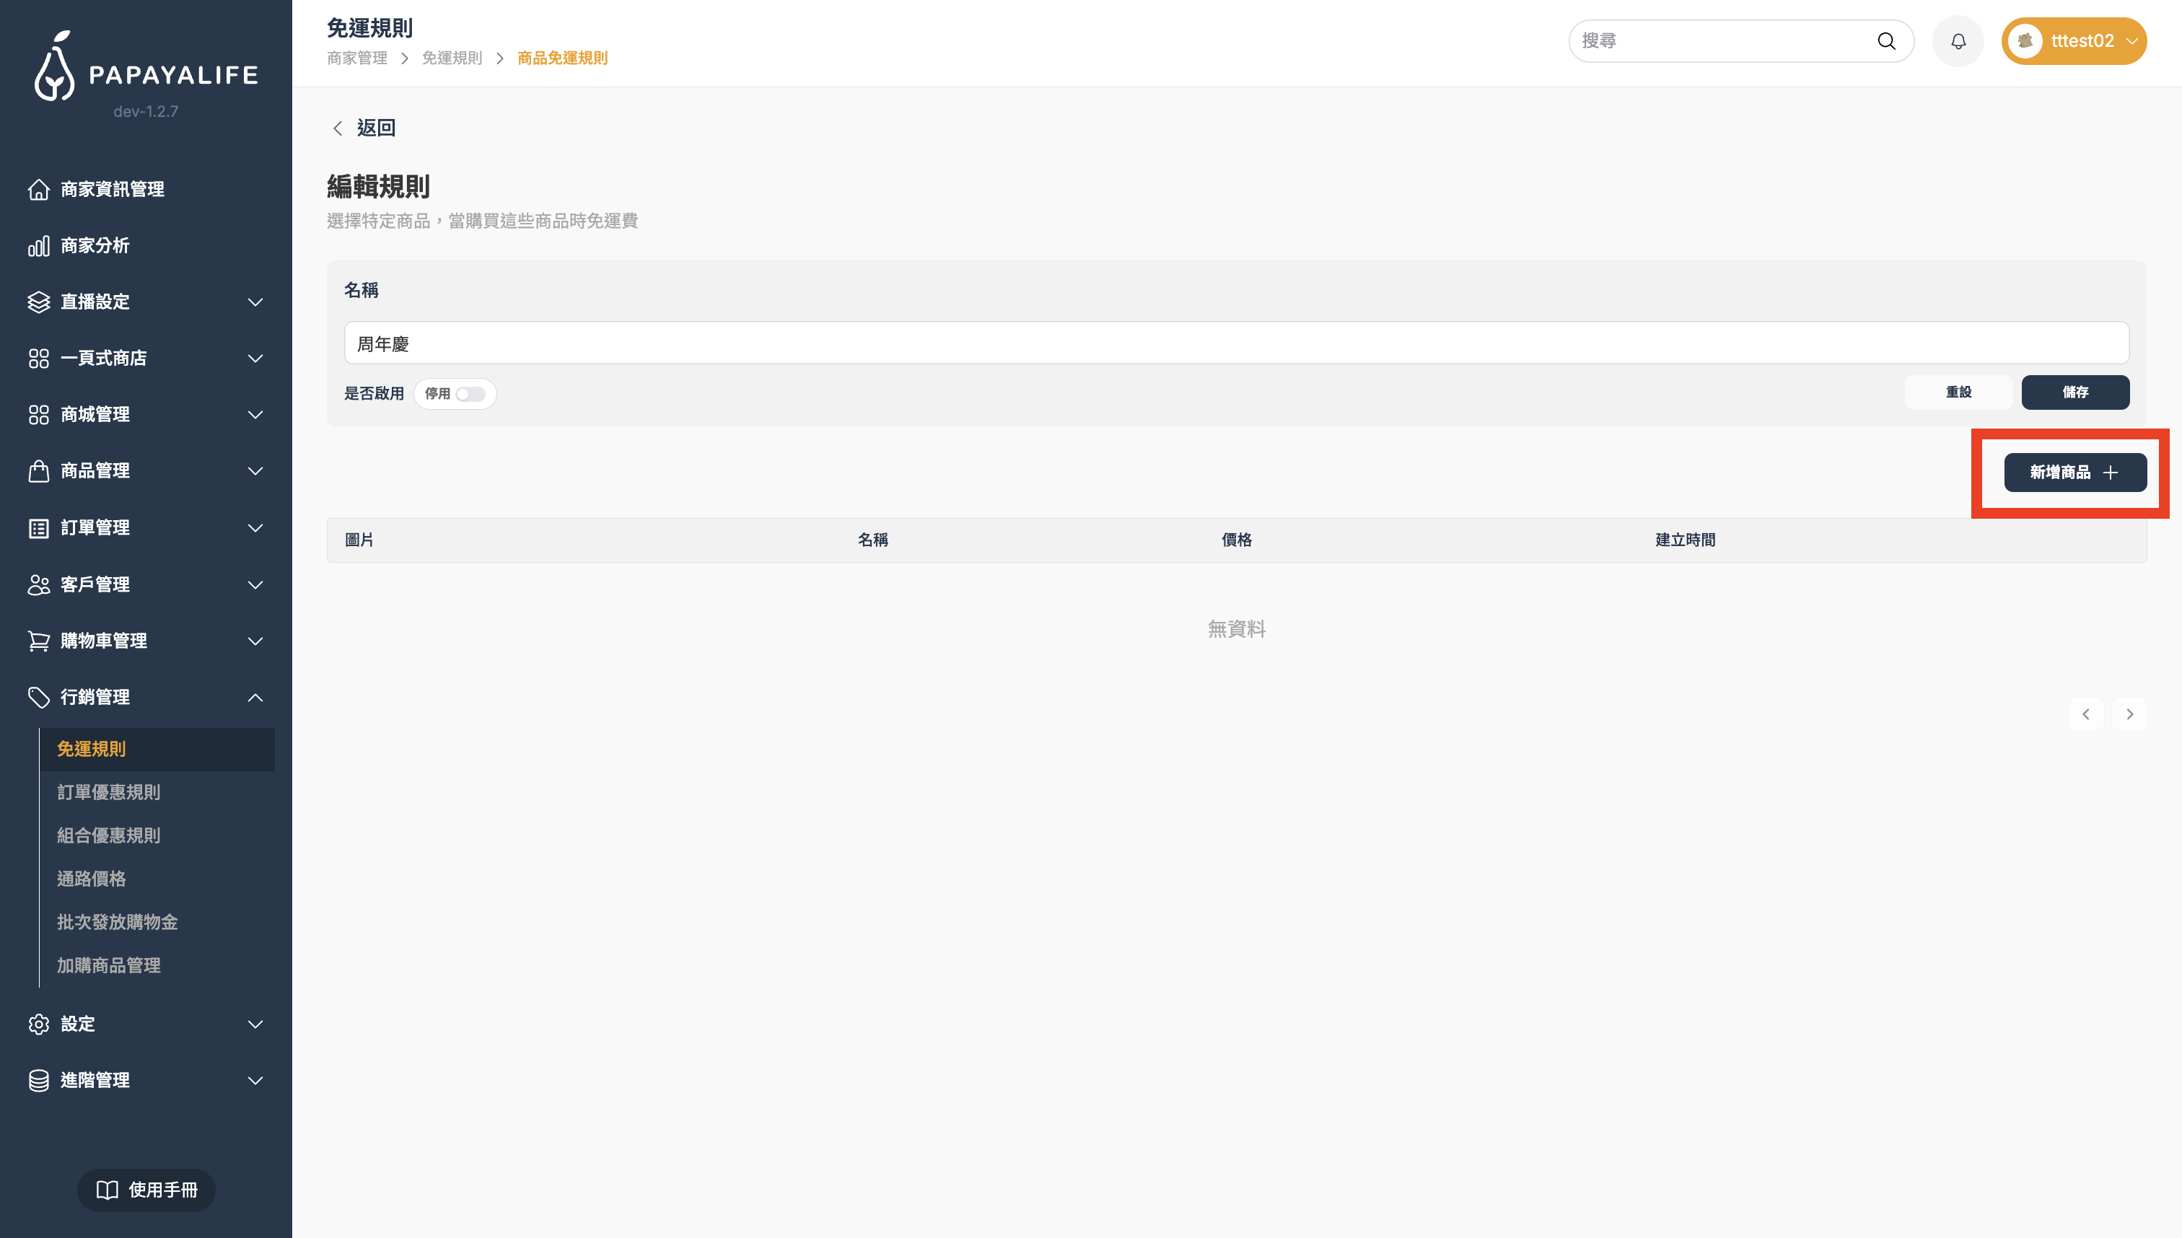Collapse the 行銷管理 sidebar section
The height and width of the screenshot is (1238, 2182).
click(x=254, y=697)
